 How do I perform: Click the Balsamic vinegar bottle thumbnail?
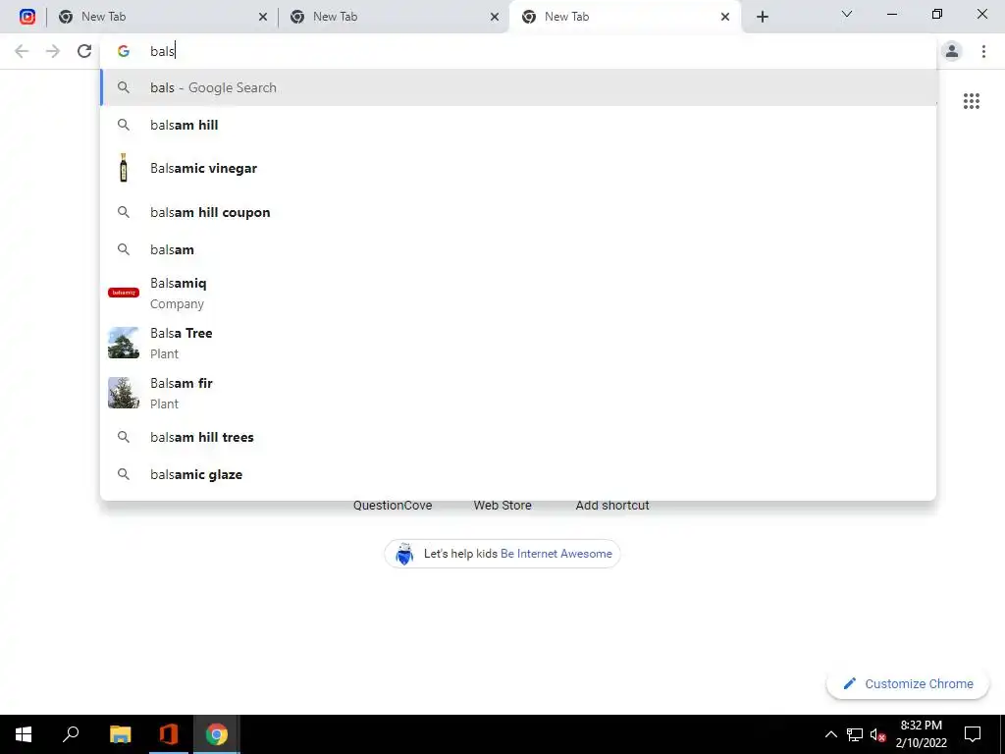(x=124, y=168)
